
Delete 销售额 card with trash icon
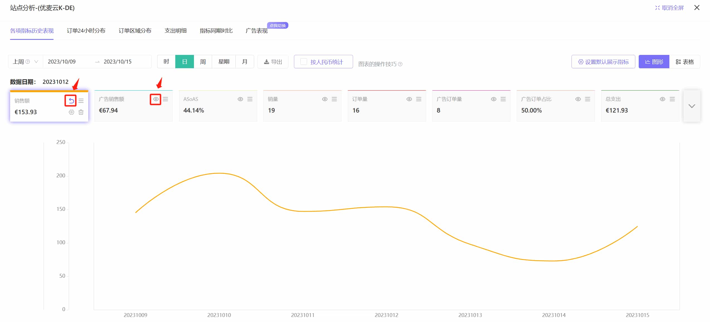click(x=81, y=112)
